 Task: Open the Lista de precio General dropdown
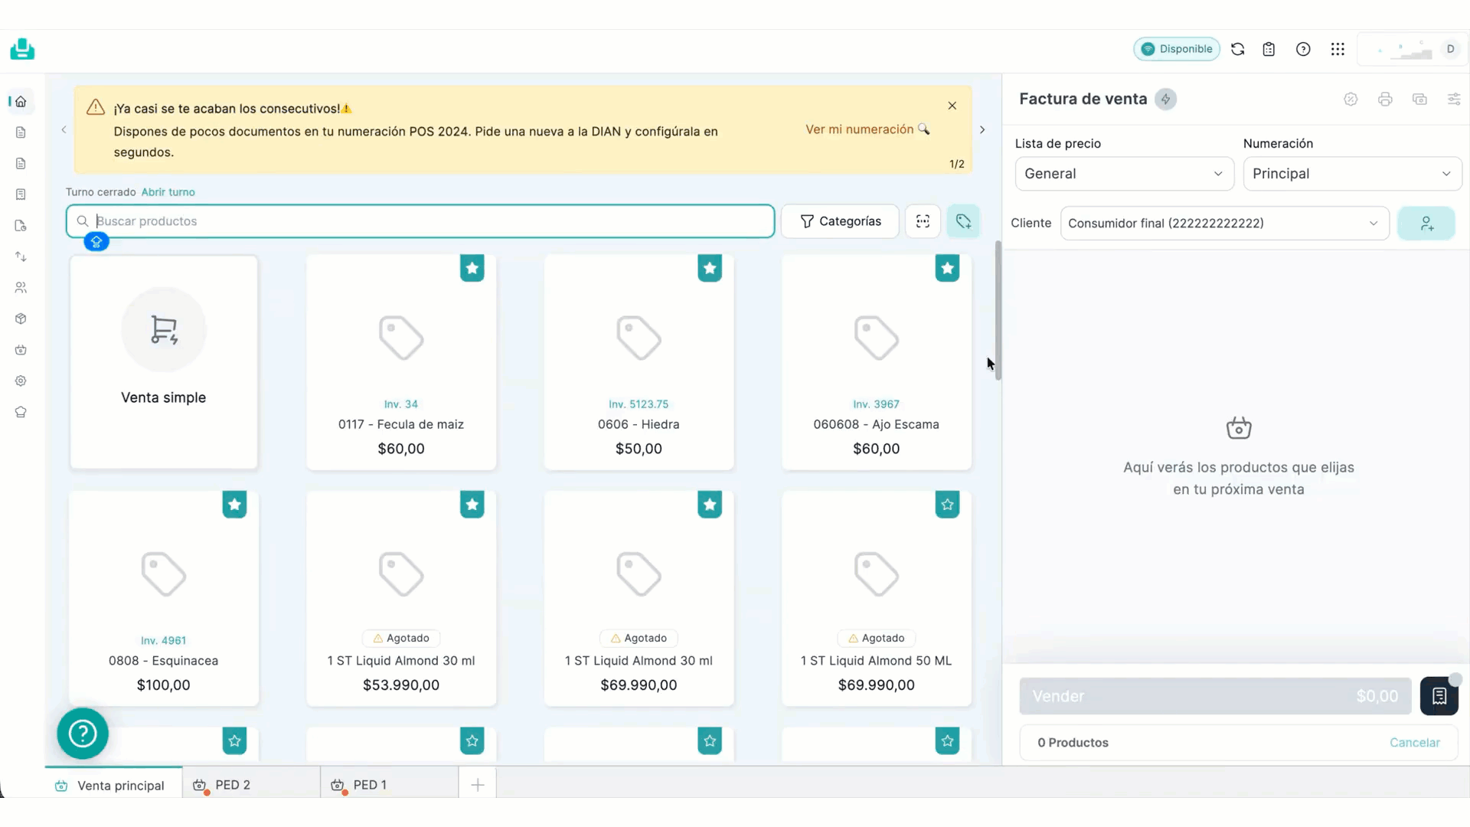click(1124, 174)
